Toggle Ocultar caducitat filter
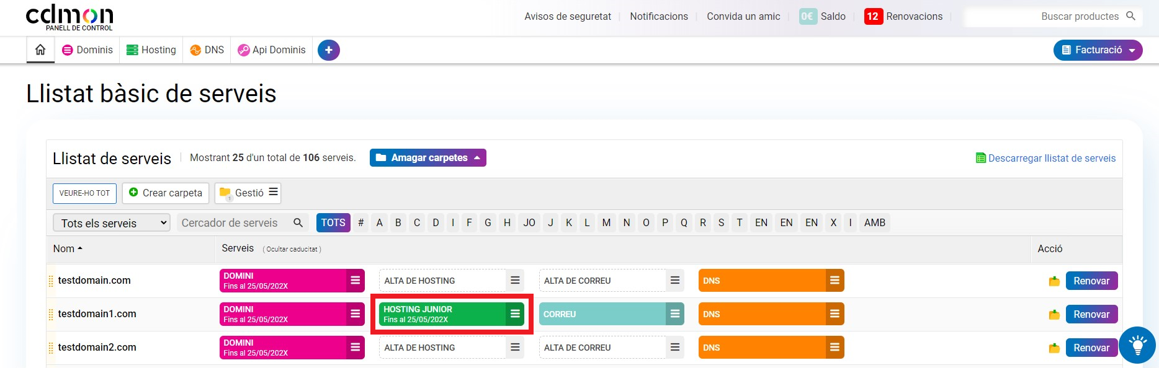The width and height of the screenshot is (1159, 368). click(x=292, y=249)
